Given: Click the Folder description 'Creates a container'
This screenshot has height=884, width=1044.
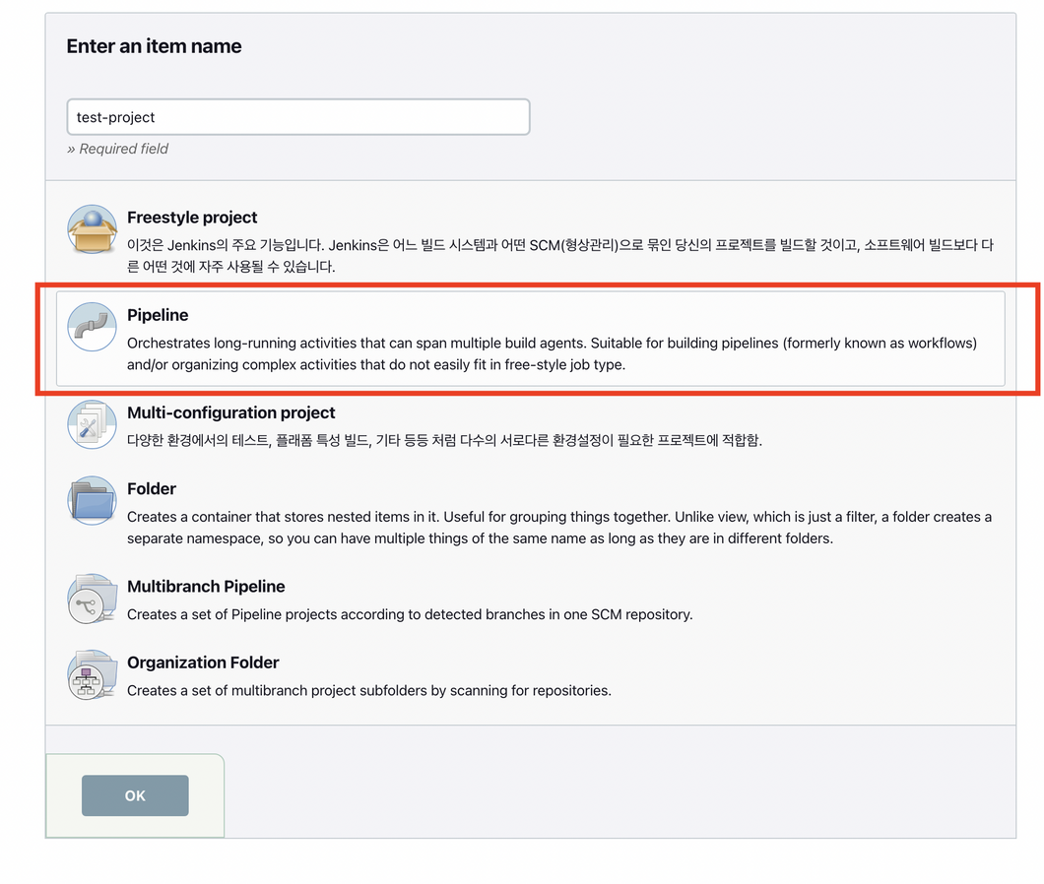Looking at the screenshot, I should click(559, 528).
